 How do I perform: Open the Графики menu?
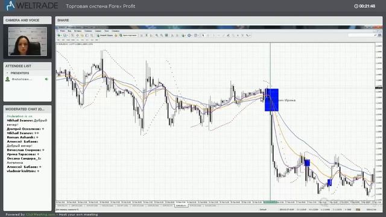coord(88,31)
